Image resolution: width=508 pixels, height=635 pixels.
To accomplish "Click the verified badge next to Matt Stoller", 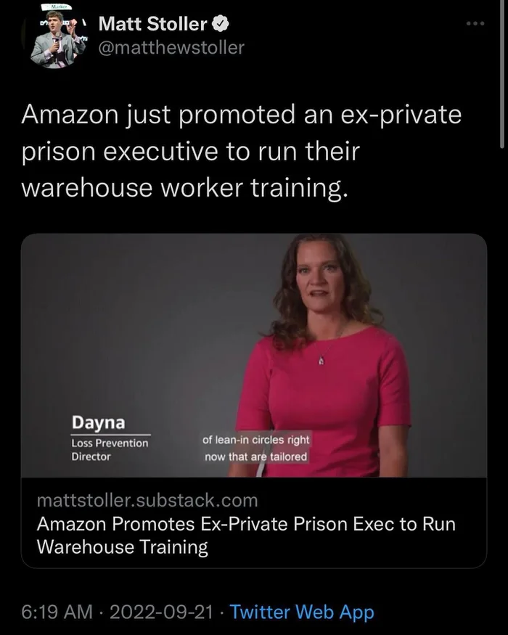I will point(221,24).
